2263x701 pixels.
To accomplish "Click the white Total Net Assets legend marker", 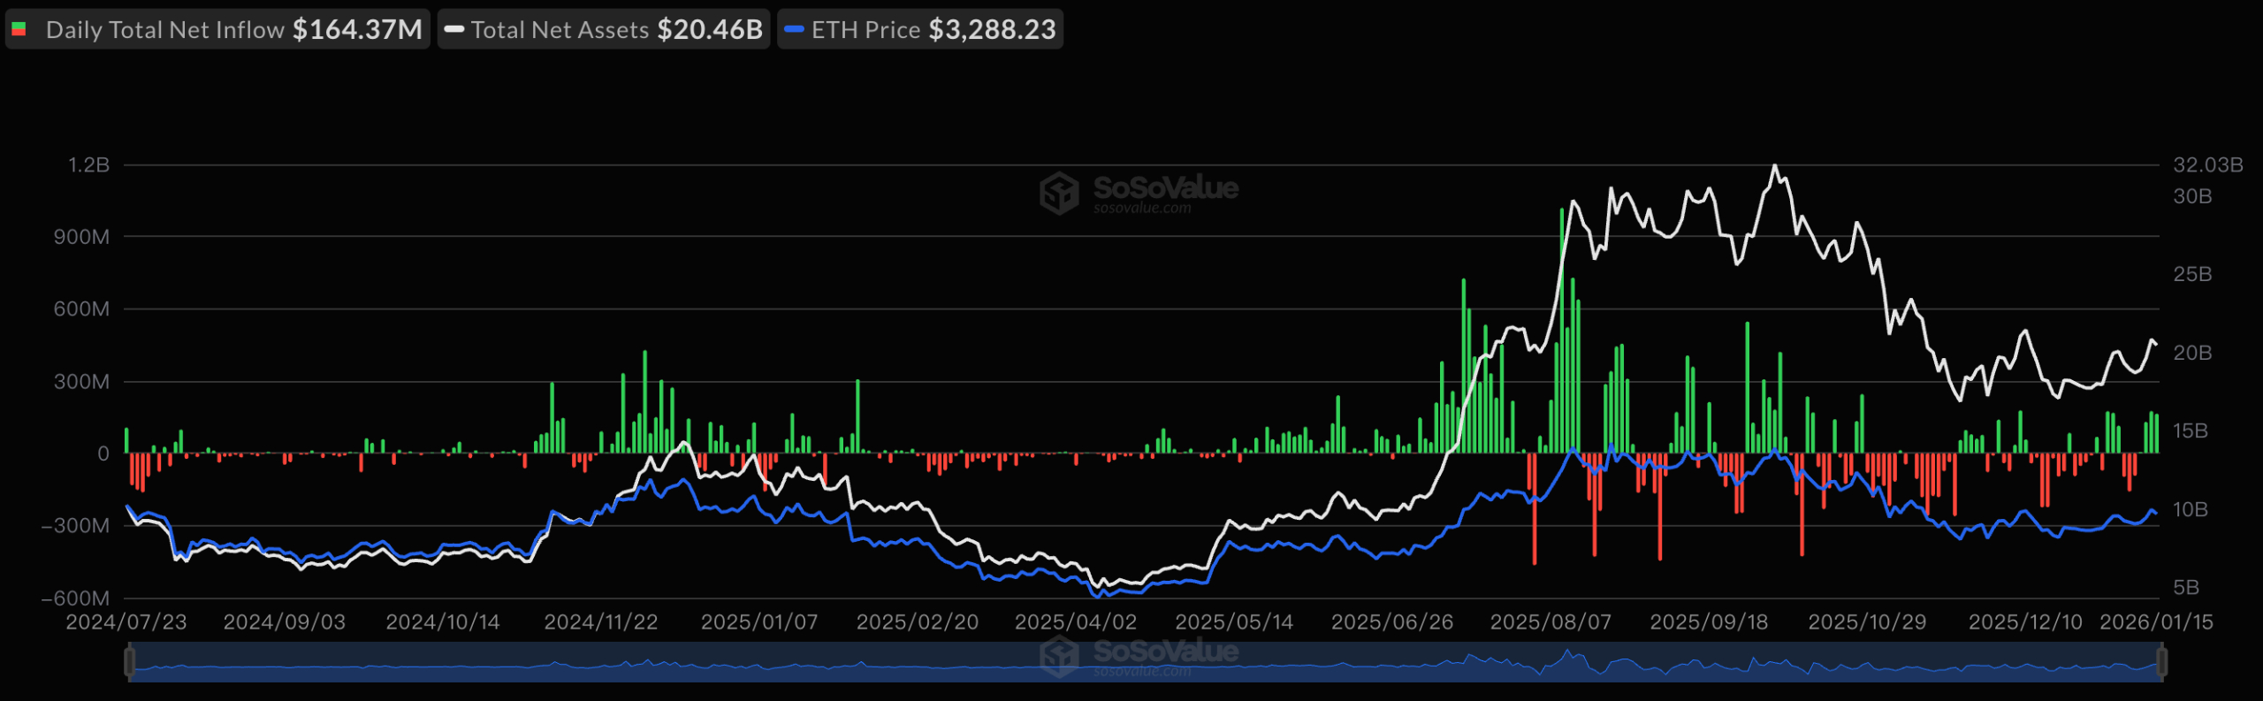I will (x=454, y=30).
